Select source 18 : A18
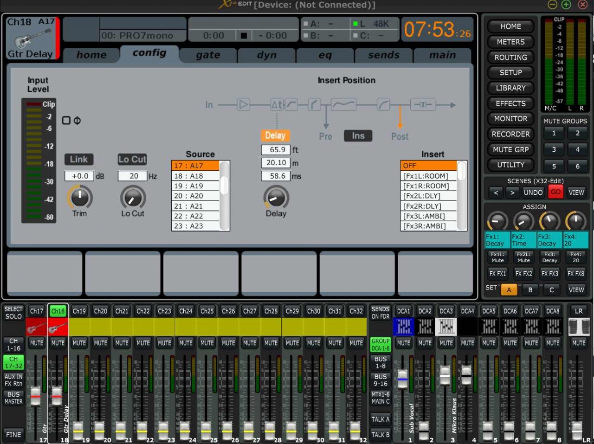Screen dimensions: 594x444 [195, 176]
